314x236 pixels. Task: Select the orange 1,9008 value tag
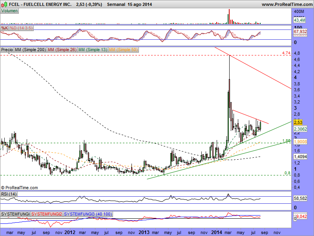pos(300,142)
